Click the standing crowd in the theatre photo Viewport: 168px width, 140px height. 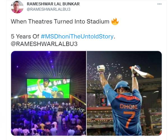pyautogui.click(x=48, y=118)
